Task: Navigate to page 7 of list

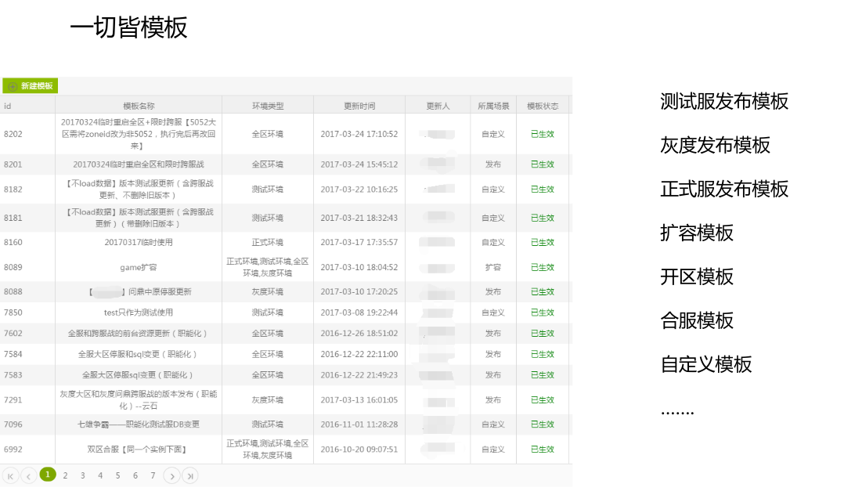Action: 153,475
